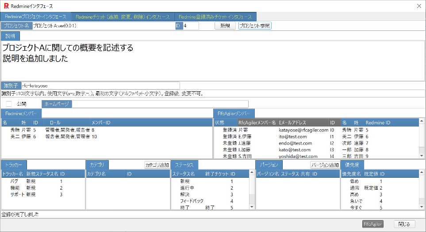Viewport: 426px width, 232px height.
Task: Click the Redmine ID column header
Action: click(391, 123)
